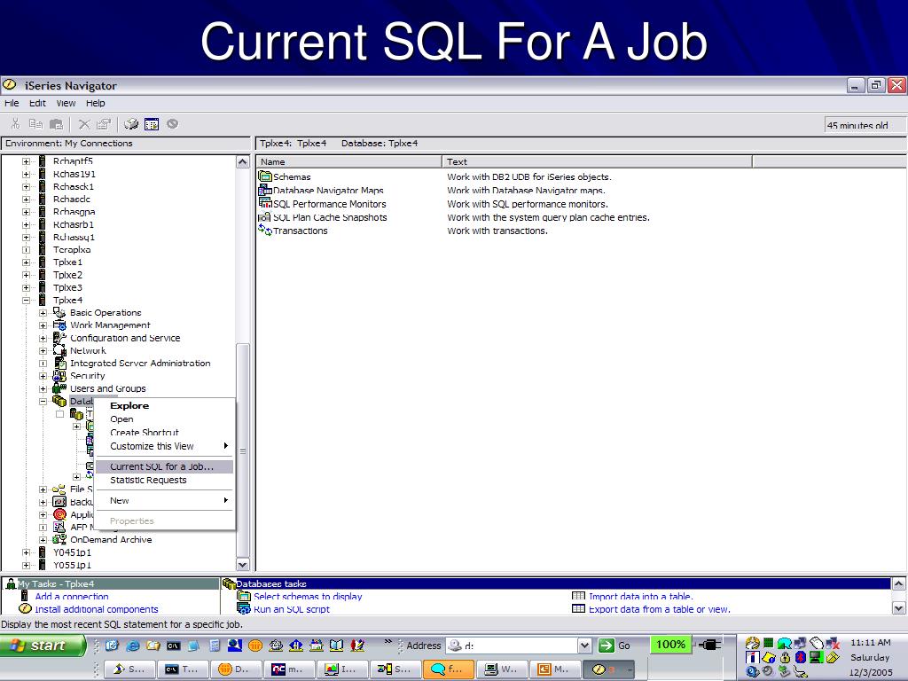Expand the Rchas191 server node

[26, 174]
